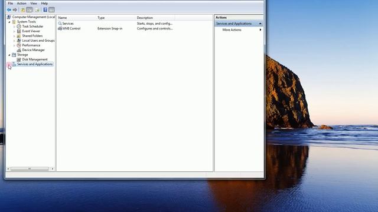Click More Actions in the Actions pane

[232, 30]
